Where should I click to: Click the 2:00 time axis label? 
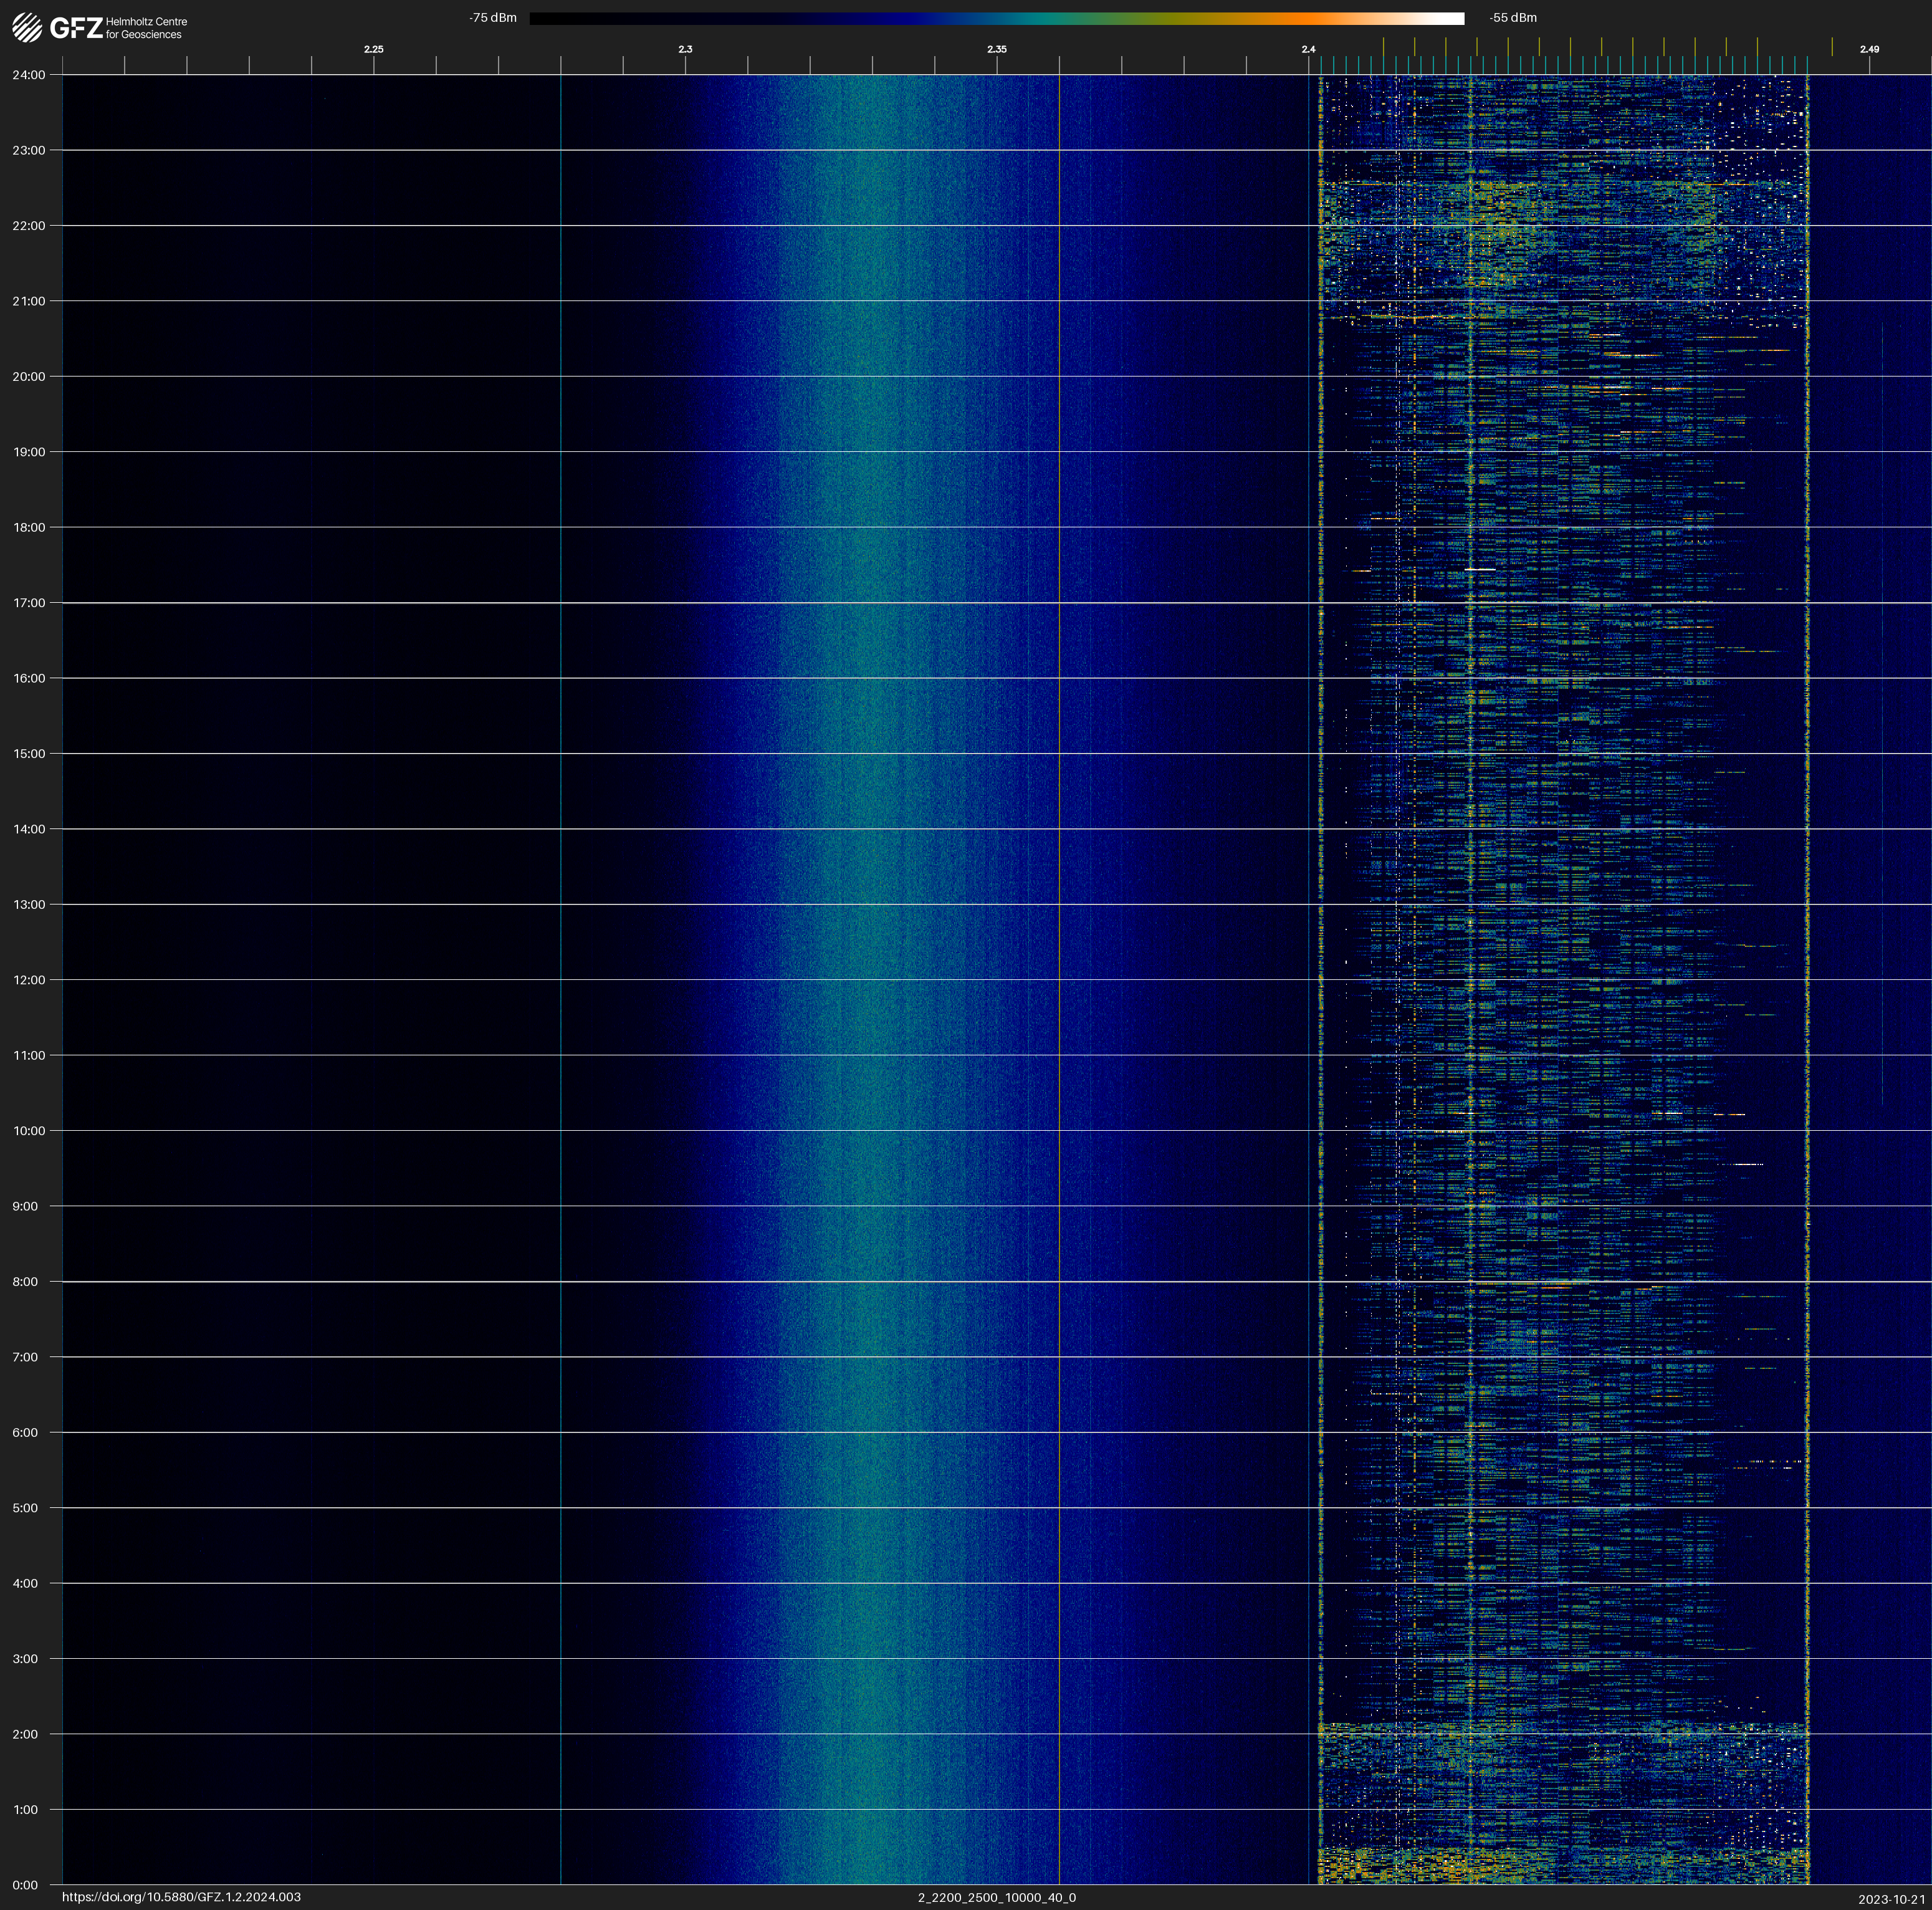click(x=26, y=1734)
